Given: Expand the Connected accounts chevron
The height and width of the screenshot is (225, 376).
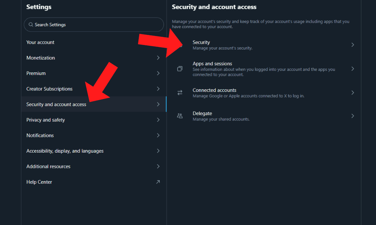Looking at the screenshot, I should click(x=352, y=93).
